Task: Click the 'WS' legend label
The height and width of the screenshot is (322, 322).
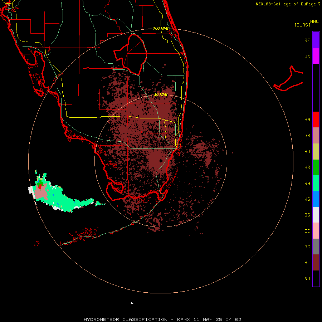Action: [307, 199]
